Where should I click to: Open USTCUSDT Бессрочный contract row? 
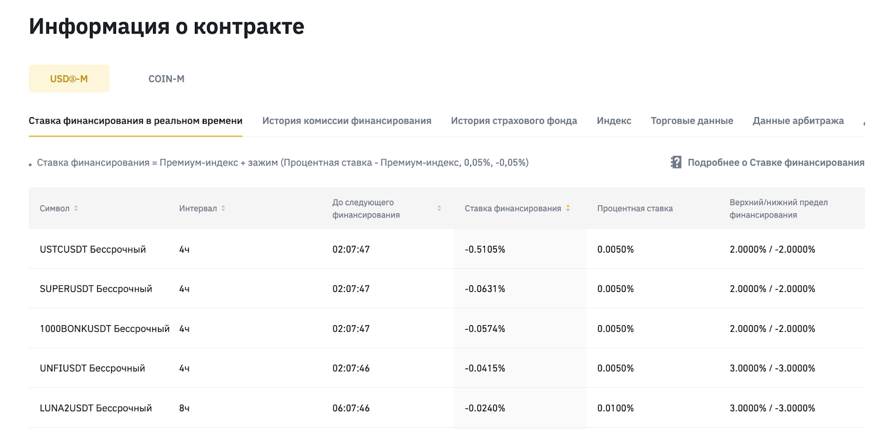(93, 249)
